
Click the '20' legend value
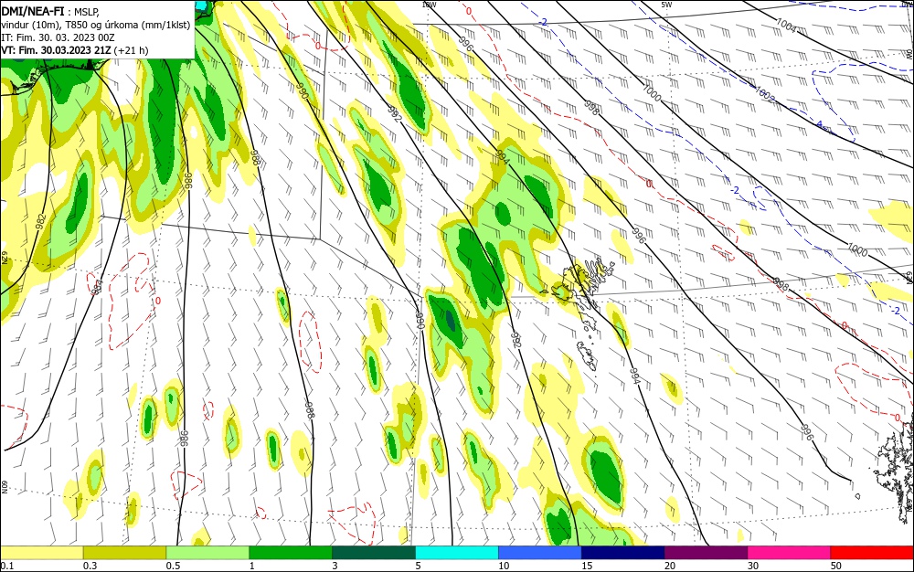pos(670,566)
